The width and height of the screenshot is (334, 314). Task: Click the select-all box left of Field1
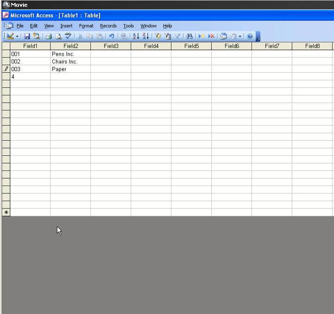click(6, 46)
